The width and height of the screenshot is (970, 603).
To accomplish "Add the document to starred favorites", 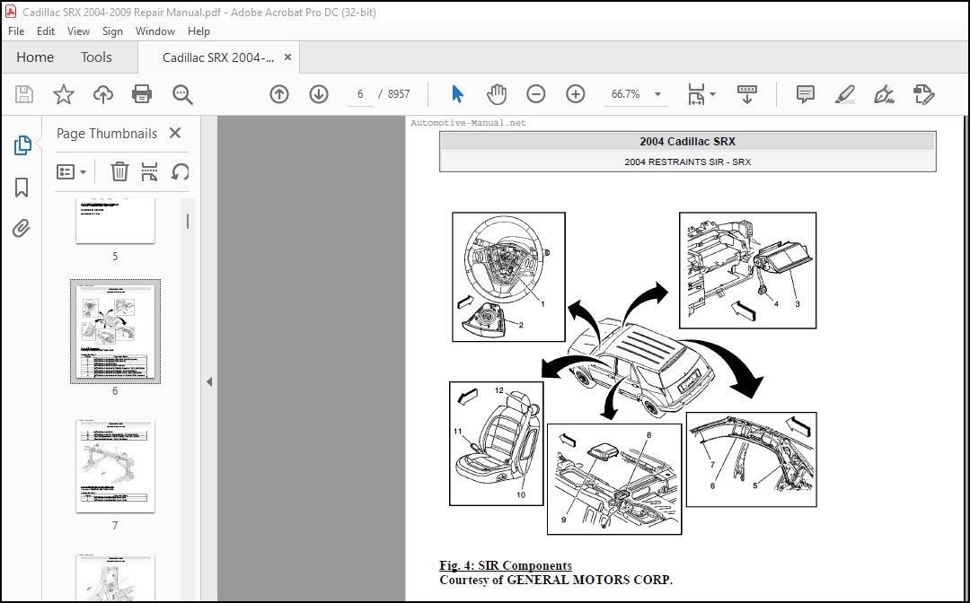I will (x=63, y=94).
